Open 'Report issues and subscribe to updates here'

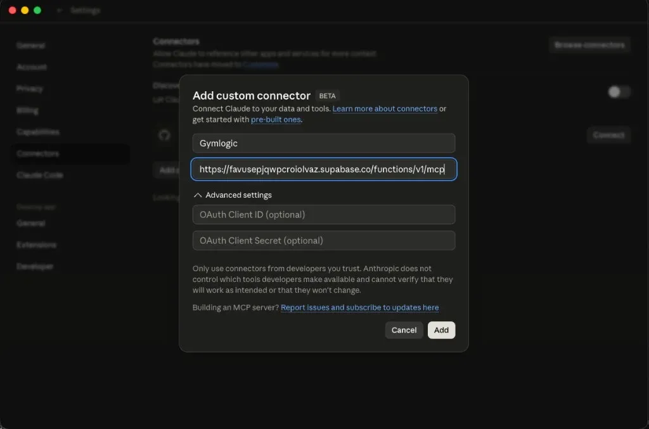click(360, 307)
